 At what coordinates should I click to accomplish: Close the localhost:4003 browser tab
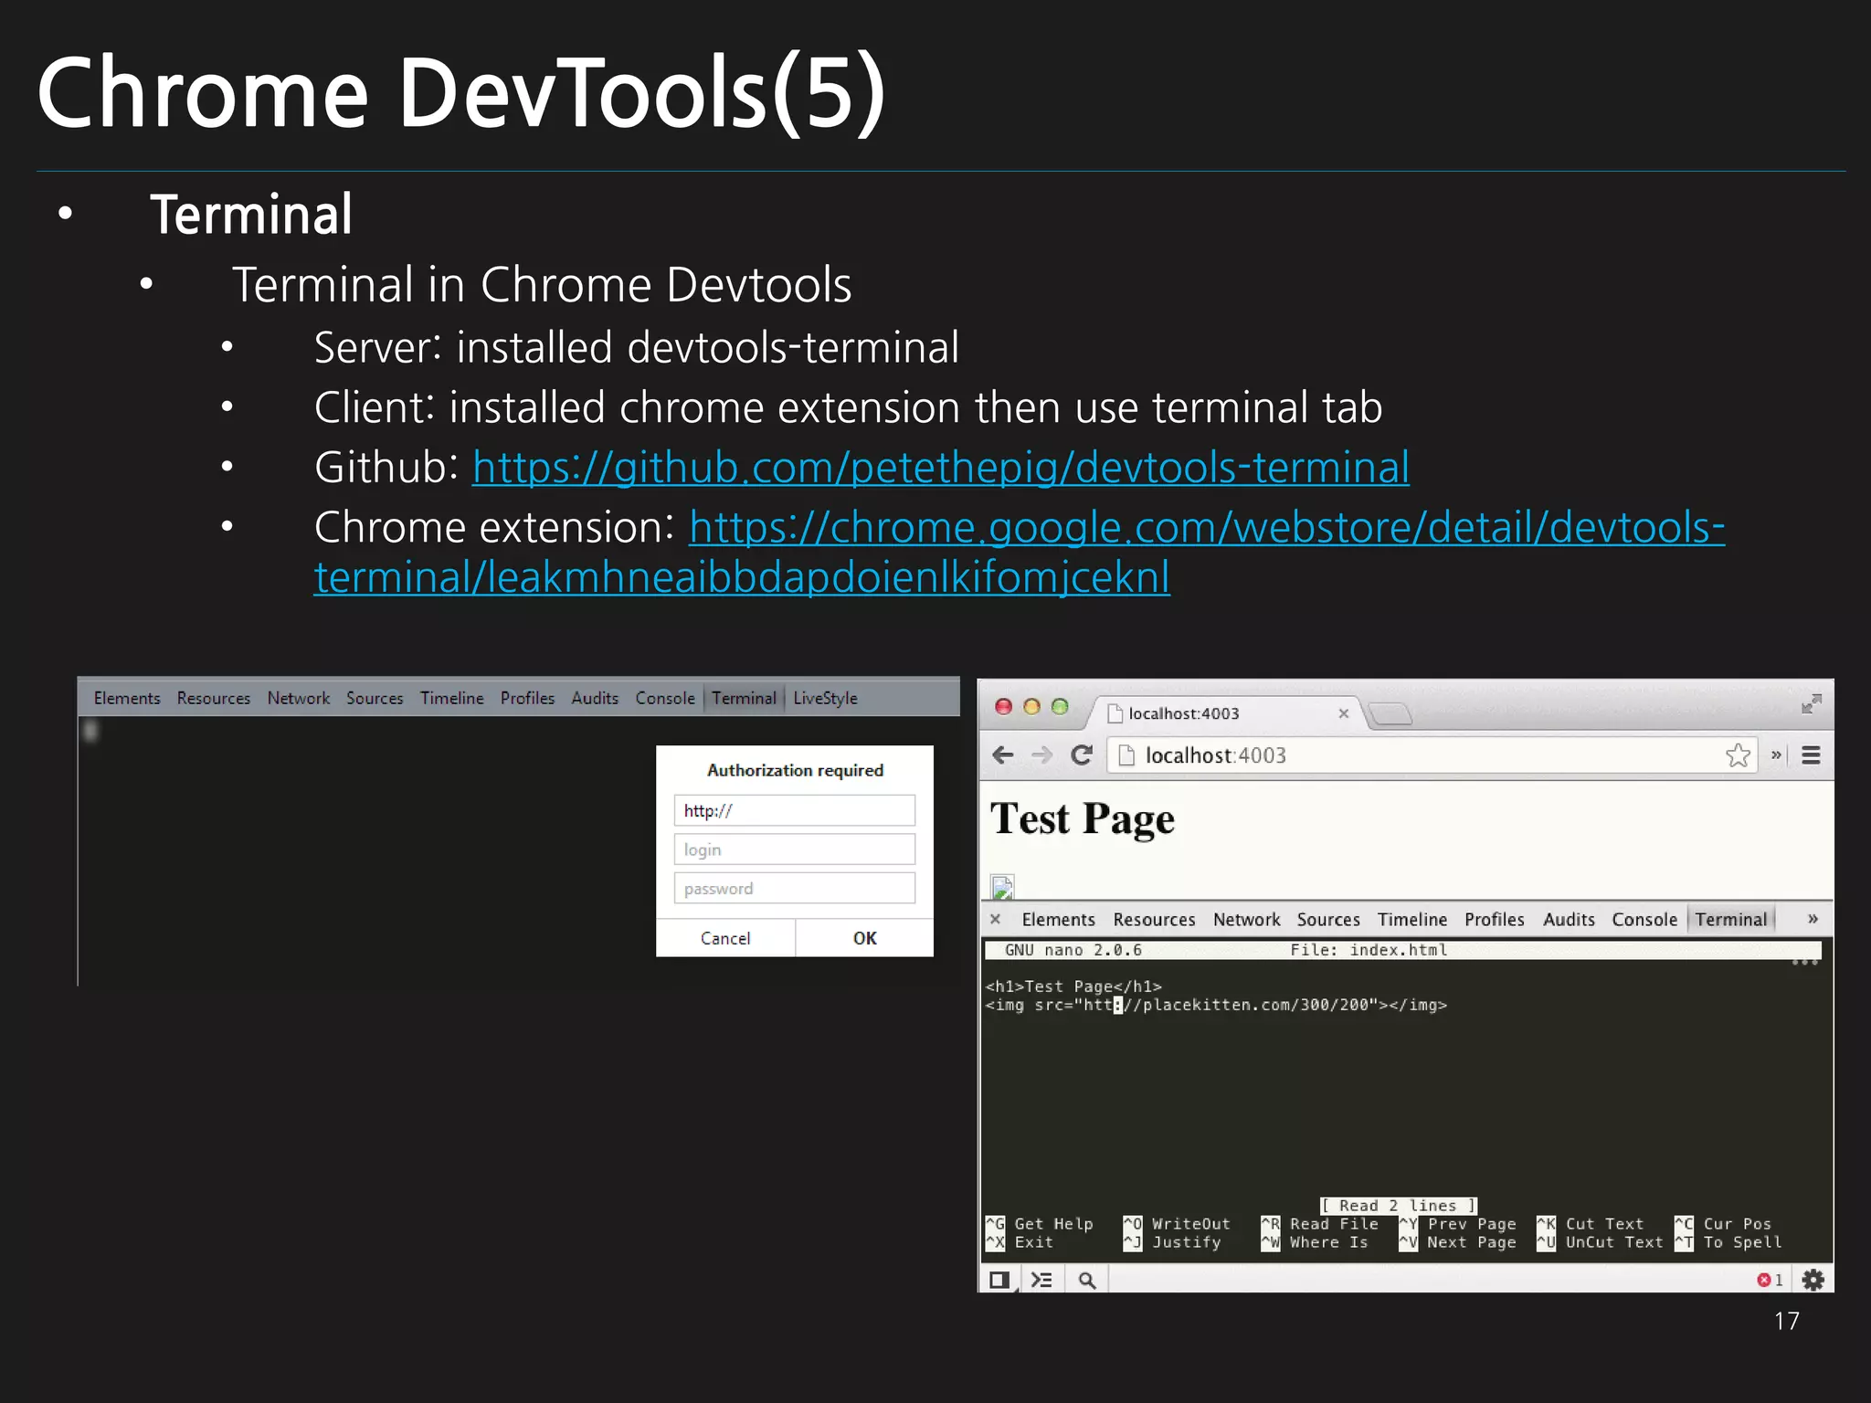coord(1343,713)
